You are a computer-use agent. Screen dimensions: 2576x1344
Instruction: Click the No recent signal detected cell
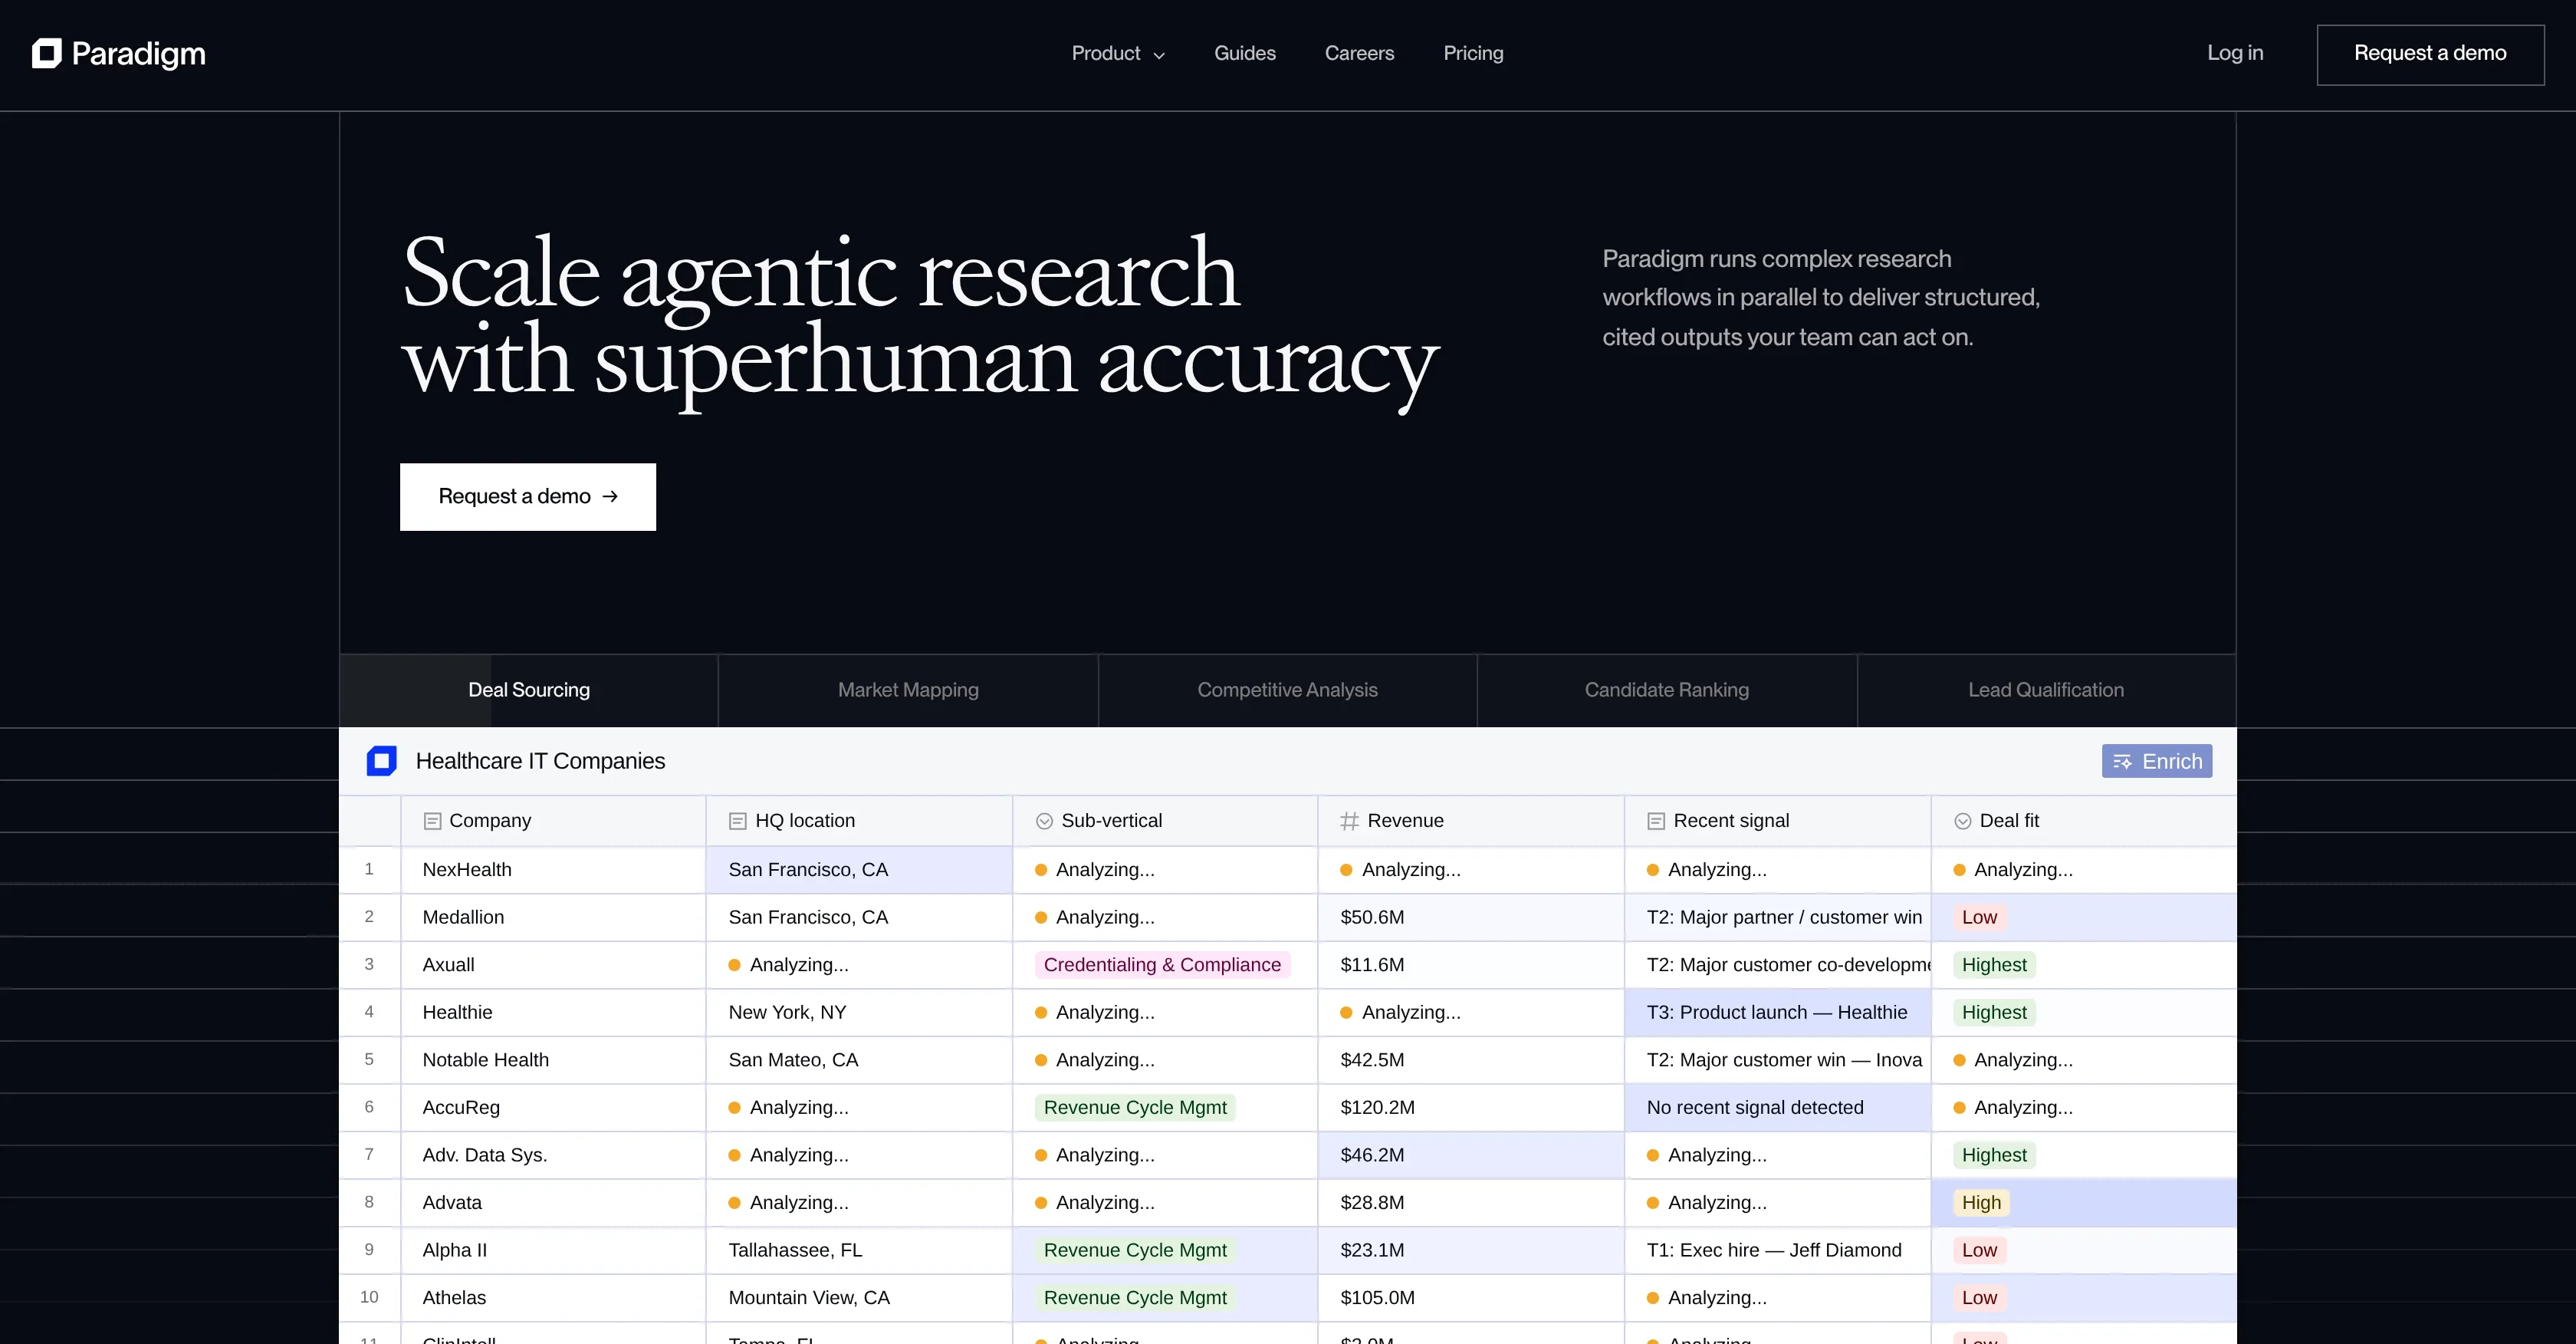tap(1777, 1107)
